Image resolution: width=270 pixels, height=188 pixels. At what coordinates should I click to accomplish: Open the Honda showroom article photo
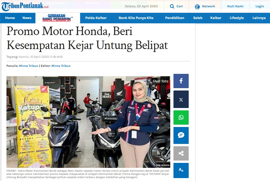click(88, 122)
